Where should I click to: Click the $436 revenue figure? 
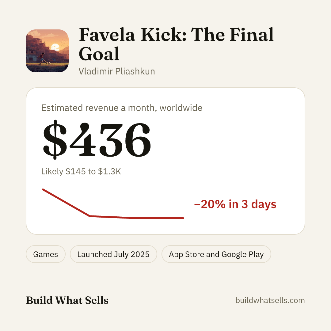(97, 139)
